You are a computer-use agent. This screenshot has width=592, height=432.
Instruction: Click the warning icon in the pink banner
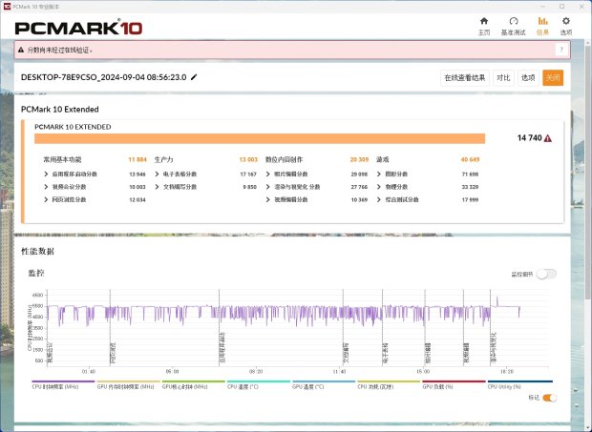(x=21, y=50)
